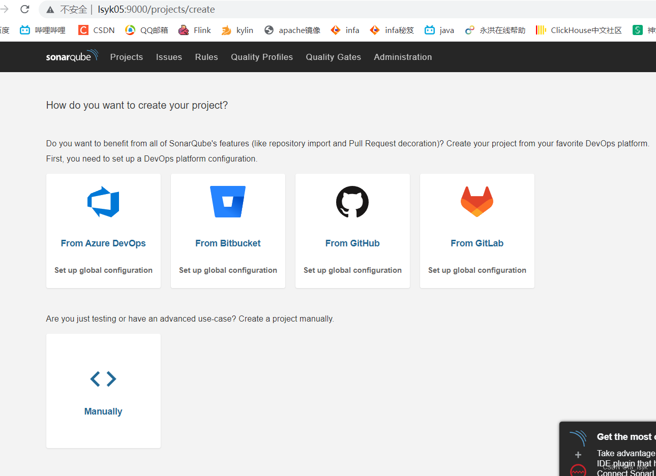The image size is (656, 476).
Task: Click the 'Are you just testing' sentence
Action: coord(190,319)
